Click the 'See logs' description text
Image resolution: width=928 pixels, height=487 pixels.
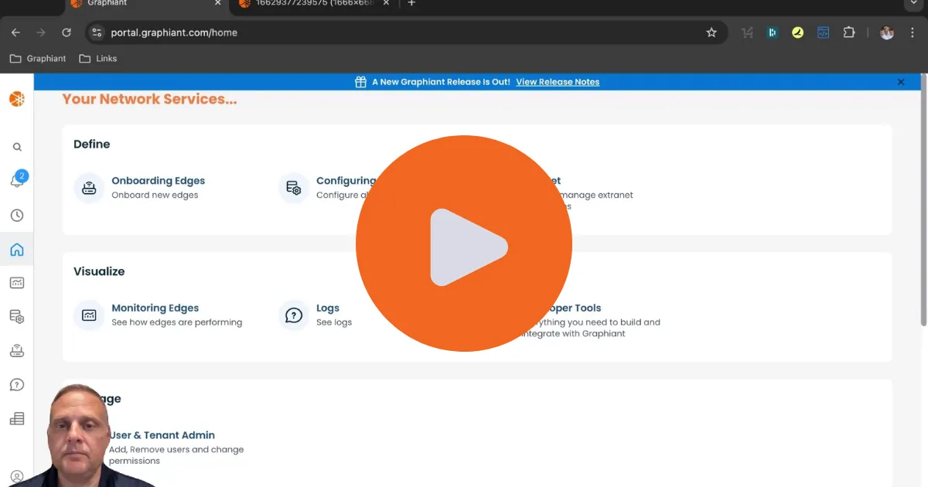click(x=334, y=322)
